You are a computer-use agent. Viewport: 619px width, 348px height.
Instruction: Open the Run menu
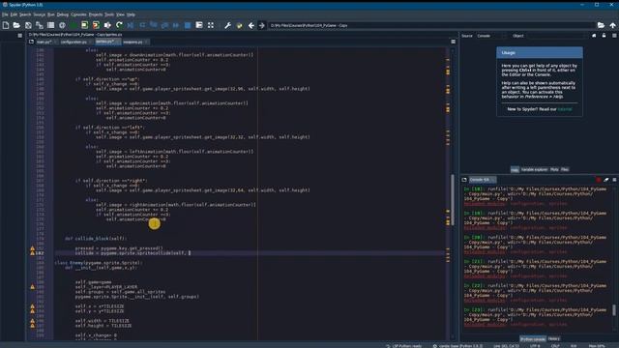(x=51, y=14)
